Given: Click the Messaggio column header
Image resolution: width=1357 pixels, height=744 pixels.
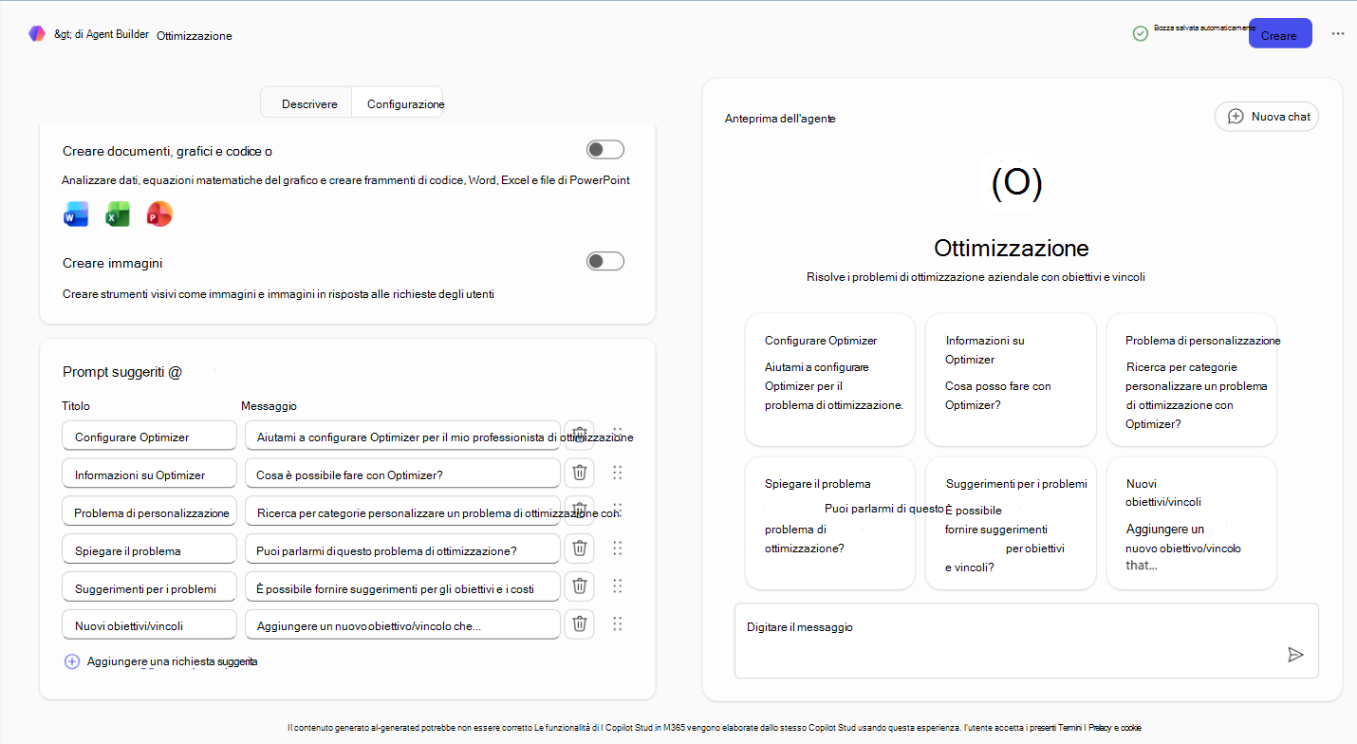Looking at the screenshot, I should (270, 406).
